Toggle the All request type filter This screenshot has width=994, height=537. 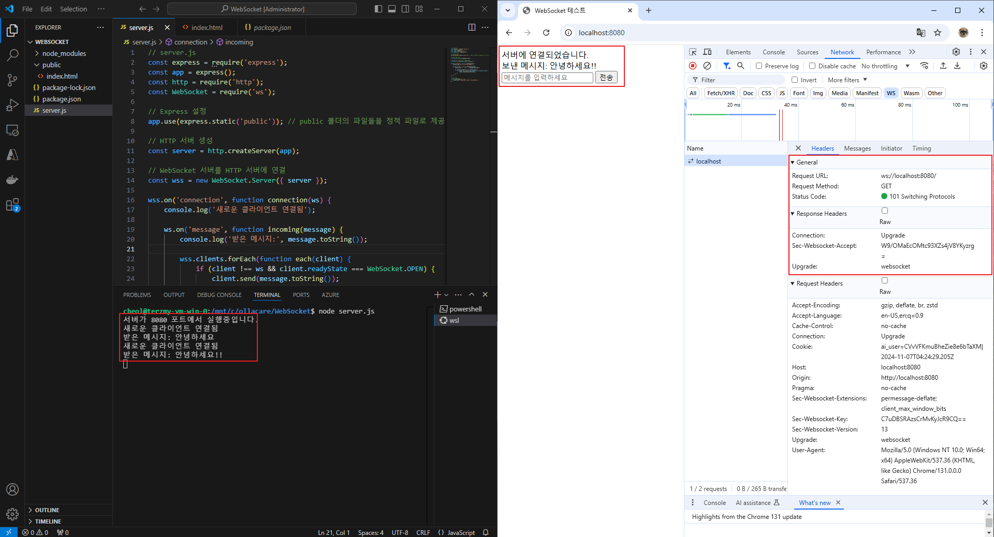693,93
